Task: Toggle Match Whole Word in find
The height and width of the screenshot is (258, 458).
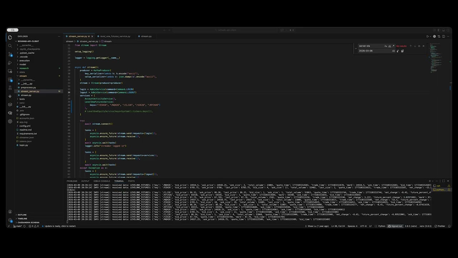Action: pos(390,46)
